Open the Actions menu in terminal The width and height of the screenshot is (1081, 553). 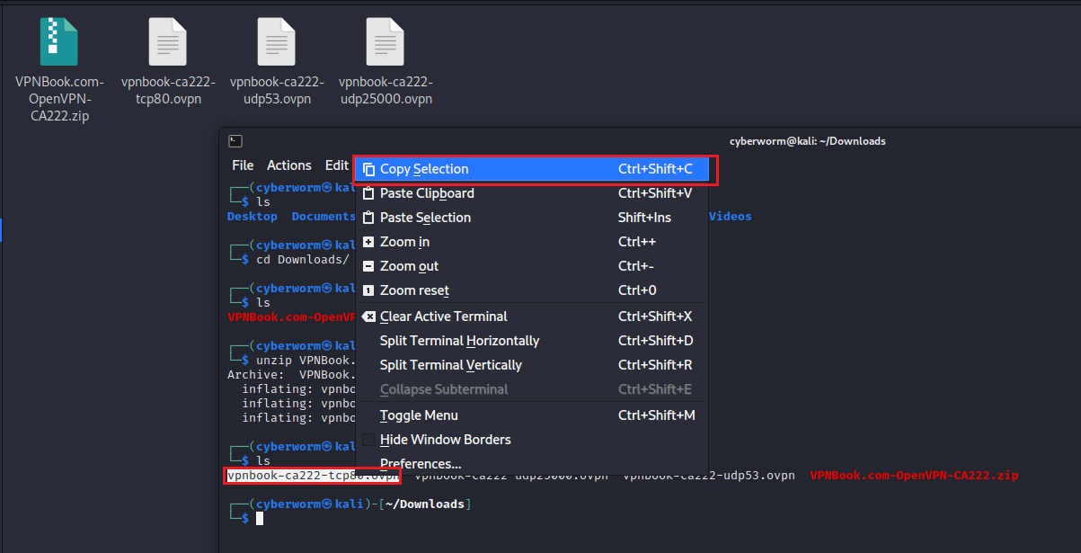click(x=288, y=165)
